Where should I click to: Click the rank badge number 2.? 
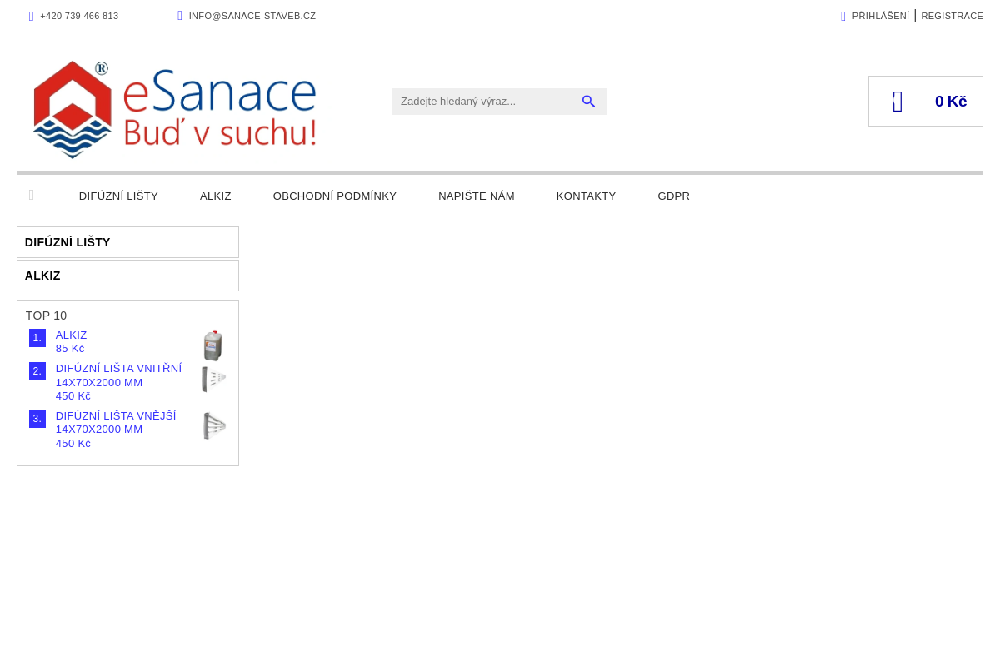(x=37, y=371)
